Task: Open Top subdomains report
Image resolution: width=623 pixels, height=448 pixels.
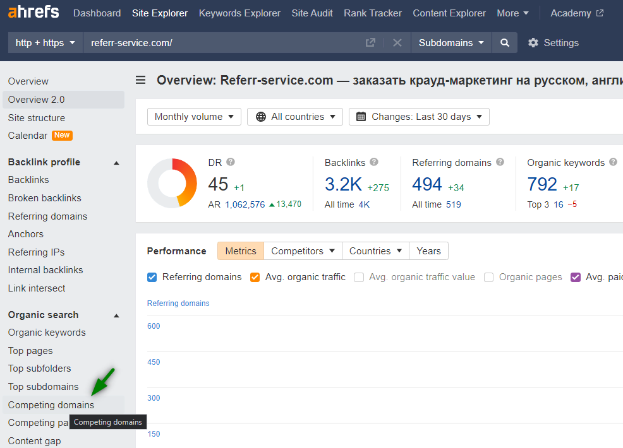Action: (44, 387)
